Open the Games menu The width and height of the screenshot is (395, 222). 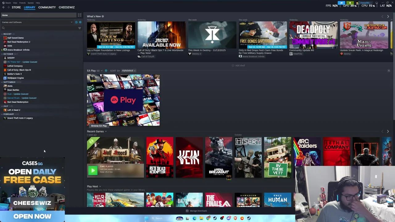point(31,3)
